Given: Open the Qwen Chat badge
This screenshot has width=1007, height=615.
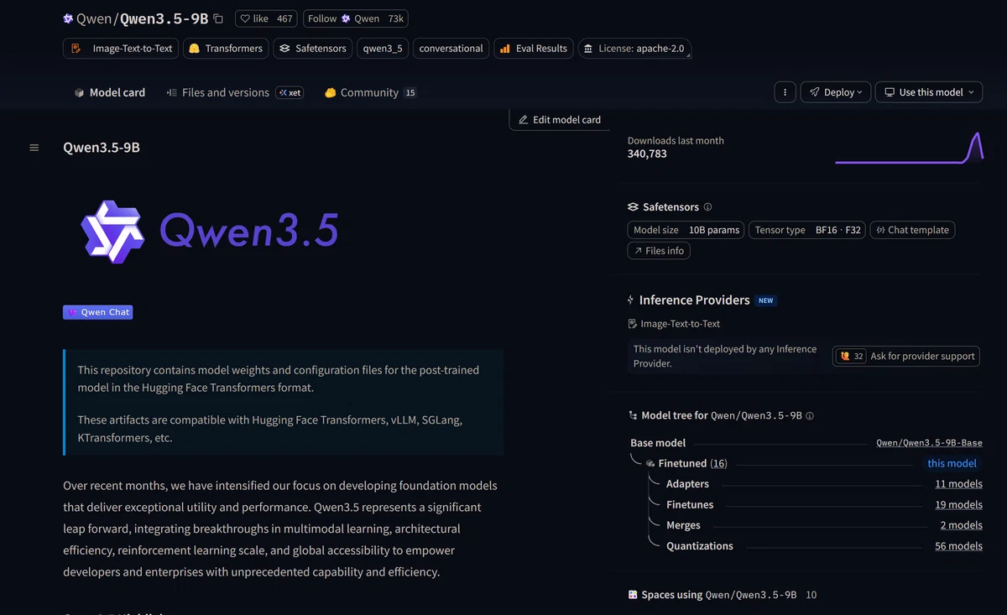Looking at the screenshot, I should coord(98,312).
